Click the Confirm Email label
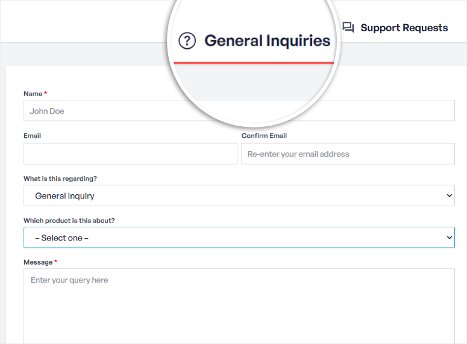Viewport: 467px width, 344px height. coord(264,136)
